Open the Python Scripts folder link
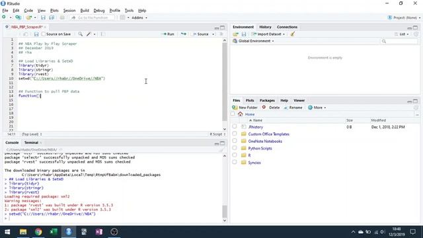 click(x=260, y=148)
